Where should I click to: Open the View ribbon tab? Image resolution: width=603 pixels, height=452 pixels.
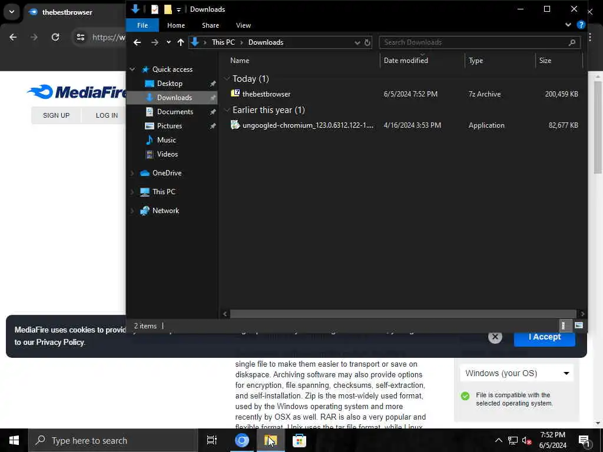pyautogui.click(x=243, y=25)
